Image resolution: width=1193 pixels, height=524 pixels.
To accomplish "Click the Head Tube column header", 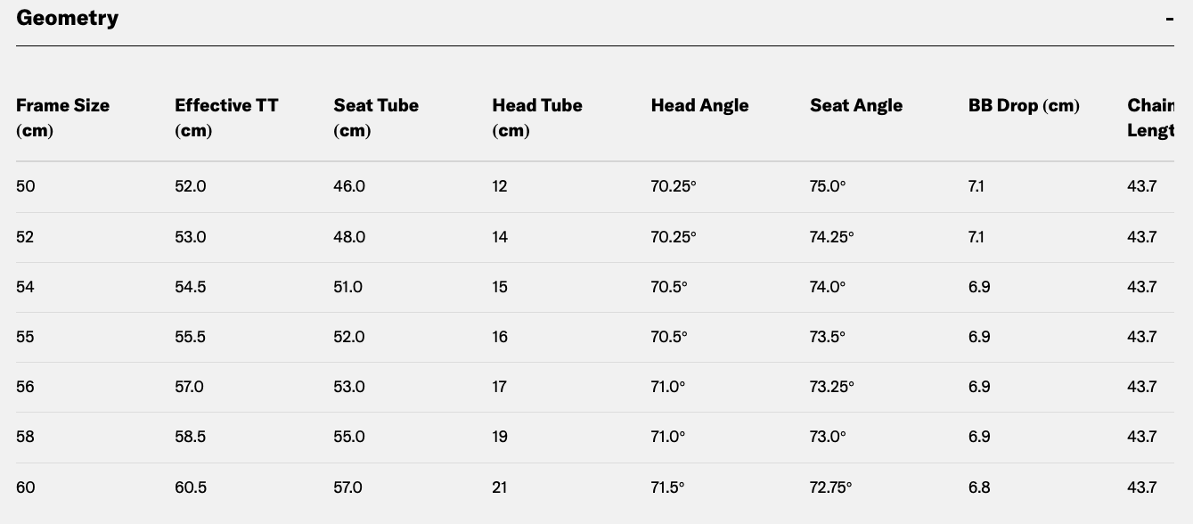I will pos(537,118).
